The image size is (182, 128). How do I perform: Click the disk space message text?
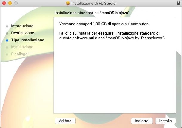pyautogui.click(x=104, y=24)
